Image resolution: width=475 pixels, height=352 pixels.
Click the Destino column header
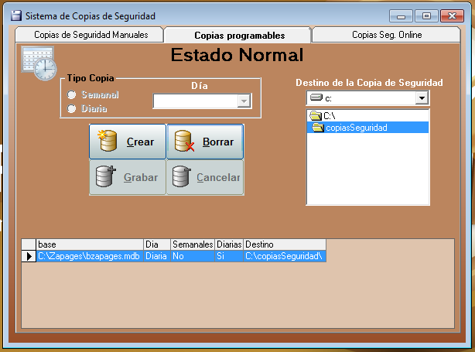[x=283, y=244]
